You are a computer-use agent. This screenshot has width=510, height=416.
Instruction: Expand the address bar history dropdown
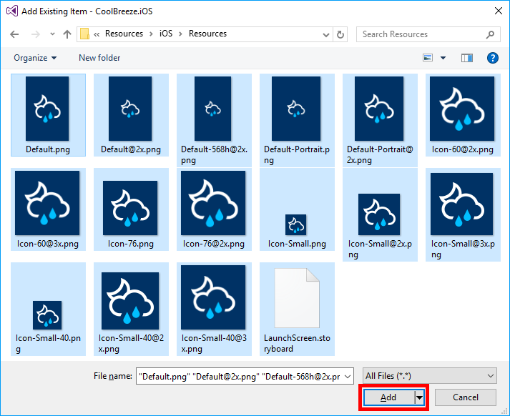(x=325, y=34)
